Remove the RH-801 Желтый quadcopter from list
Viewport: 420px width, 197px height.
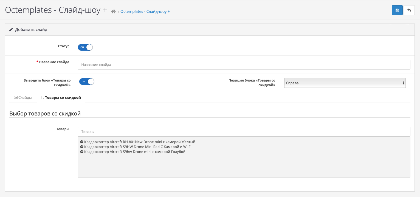(x=81, y=142)
